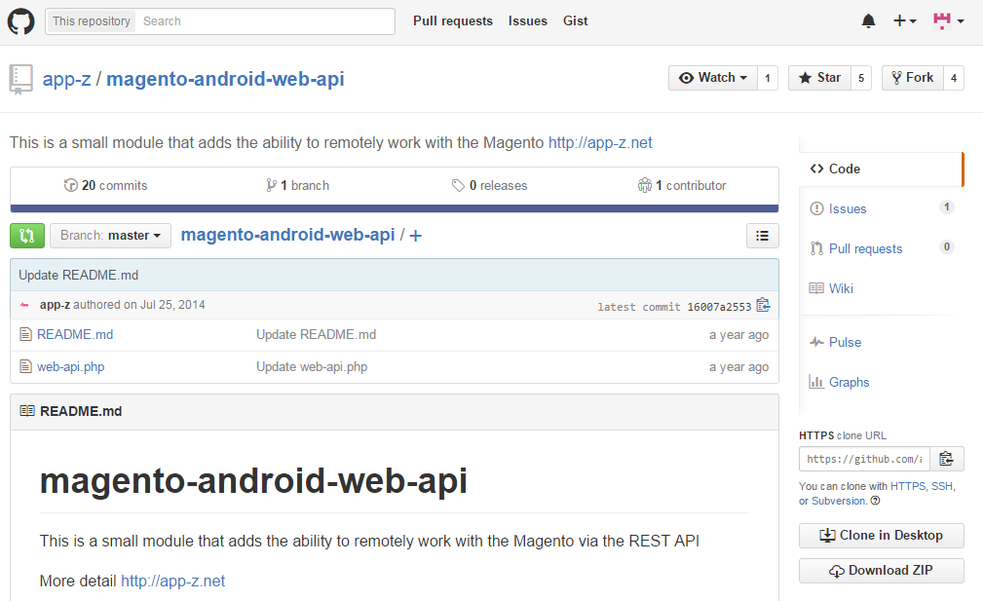The image size is (983, 601).
Task: Go to Pull requests in top navigation
Action: 452,20
